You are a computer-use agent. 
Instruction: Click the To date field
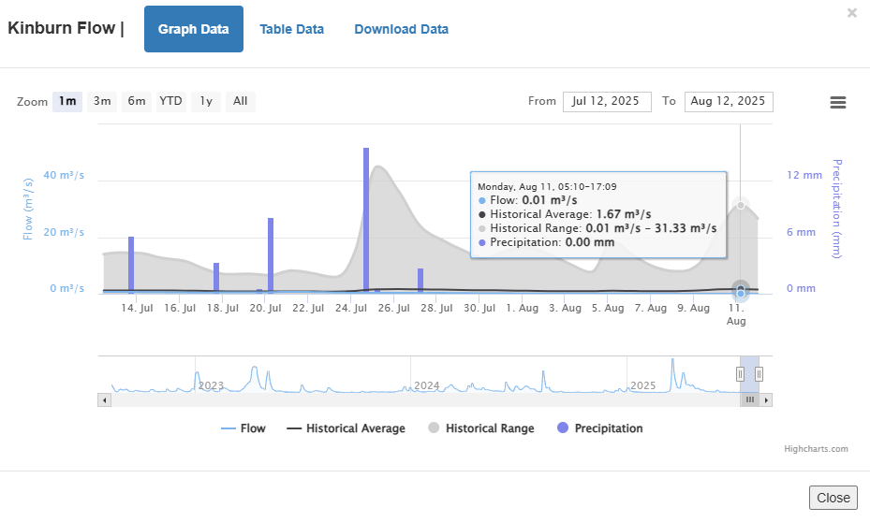pos(728,101)
